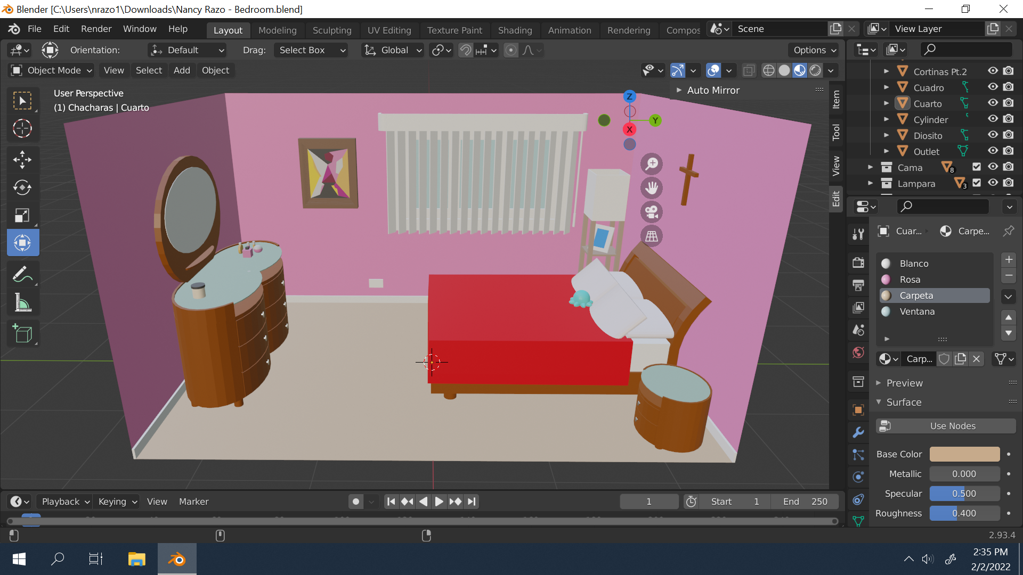
Task: Switch to the UV Editing workspace tab
Action: coord(389,30)
